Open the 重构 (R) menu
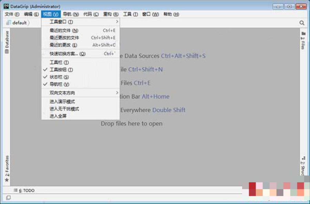This screenshot has height=204, width=310. (x=111, y=14)
